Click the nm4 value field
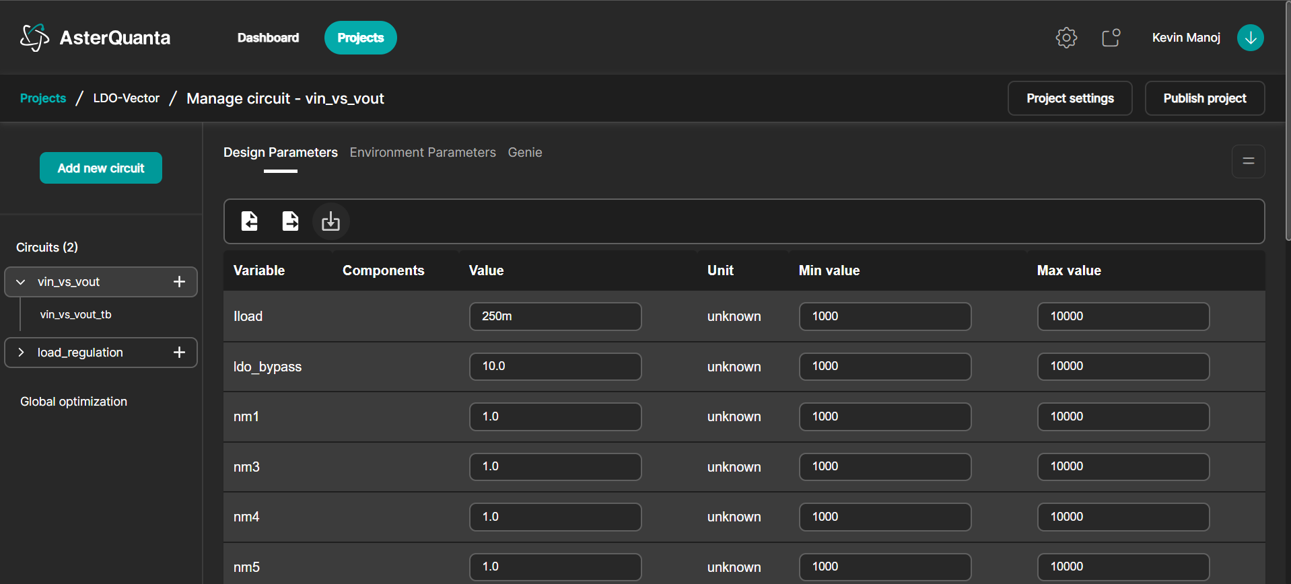Image resolution: width=1291 pixels, height=584 pixels. click(x=555, y=517)
